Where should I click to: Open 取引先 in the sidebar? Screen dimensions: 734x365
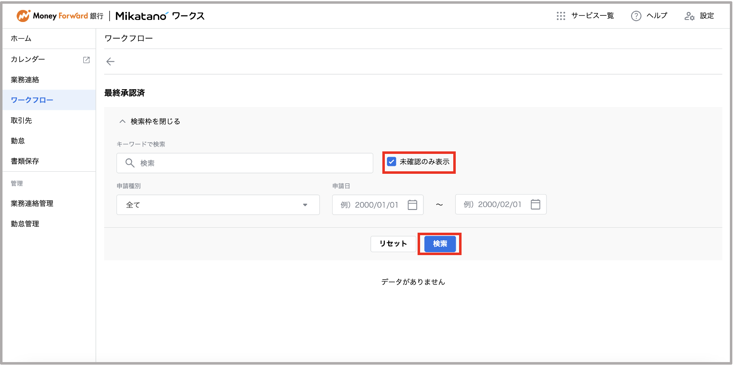pos(49,120)
